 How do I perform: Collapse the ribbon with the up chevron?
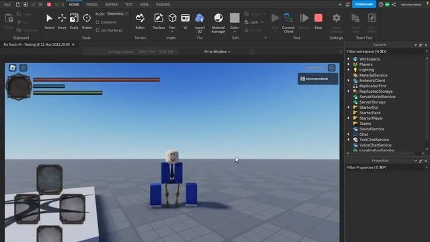click(x=341, y=5)
